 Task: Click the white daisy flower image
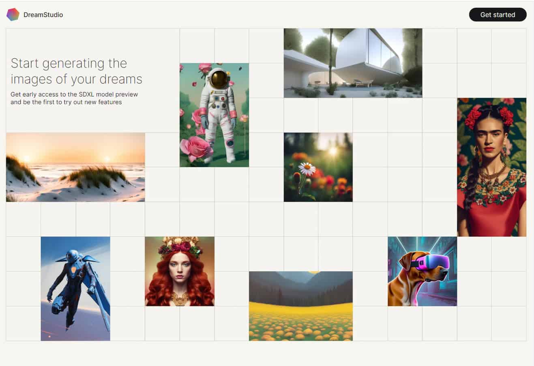[x=318, y=167]
